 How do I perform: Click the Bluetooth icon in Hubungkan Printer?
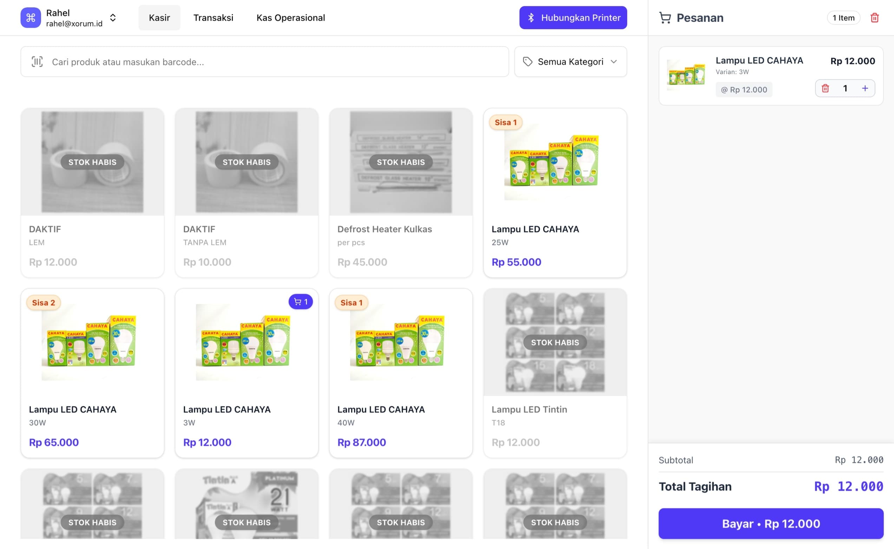531,18
